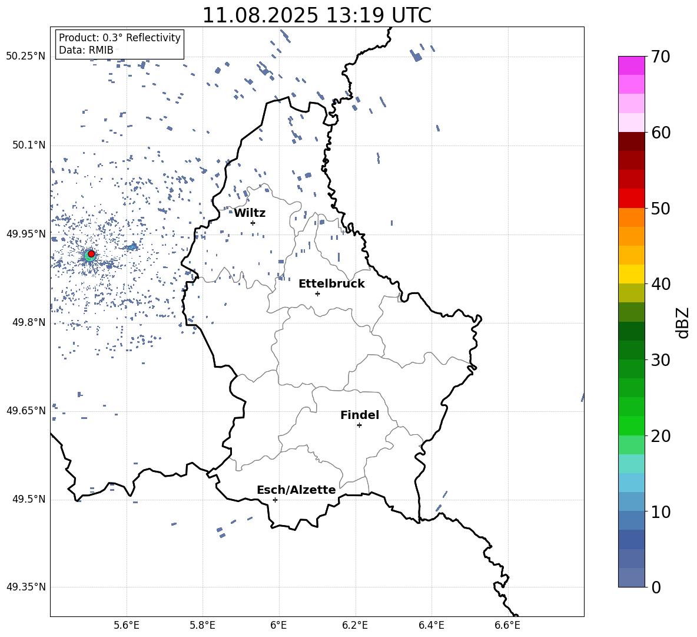Click the magenta swatch atop the colorbar
This screenshot has height=637, width=697.
632,65
